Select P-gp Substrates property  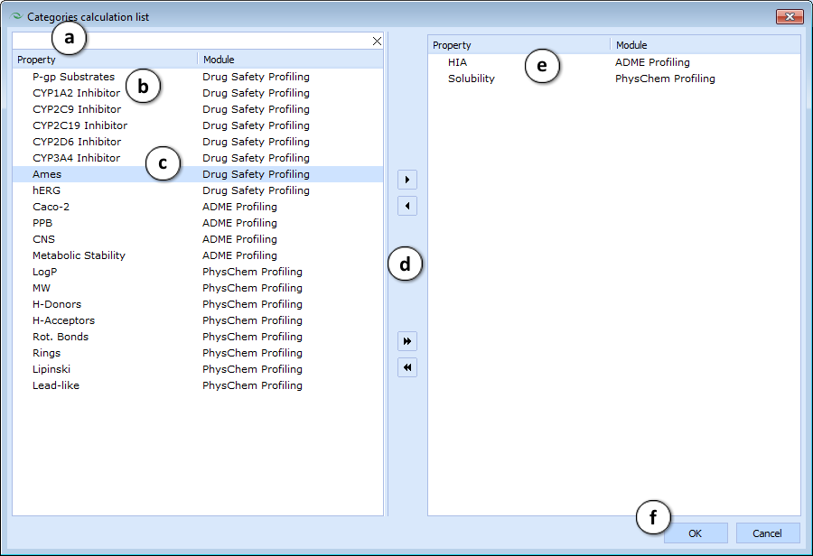coord(198,77)
